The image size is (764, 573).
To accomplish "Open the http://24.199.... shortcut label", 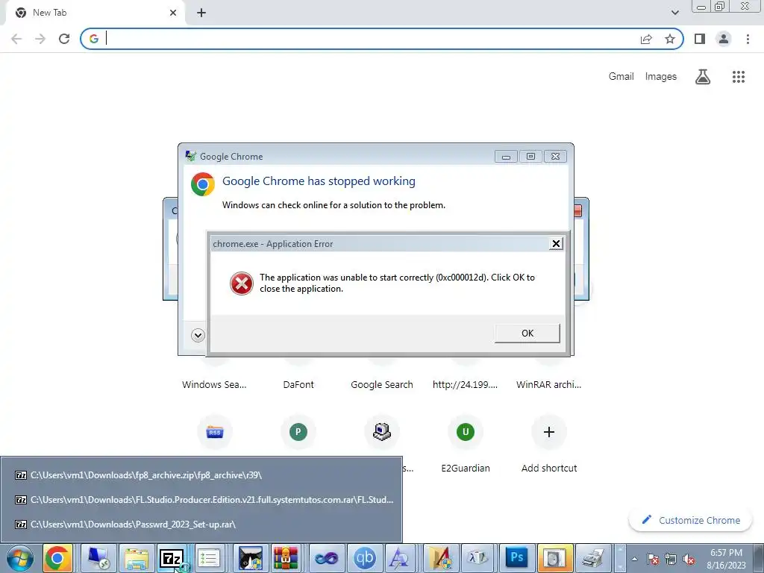I will click(466, 384).
